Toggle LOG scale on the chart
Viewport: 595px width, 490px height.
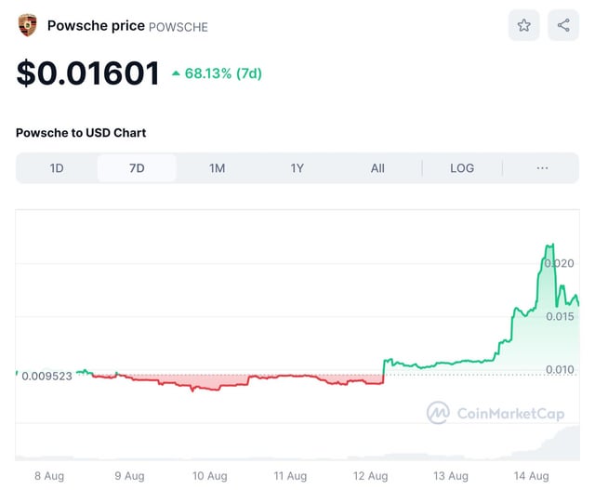click(462, 168)
